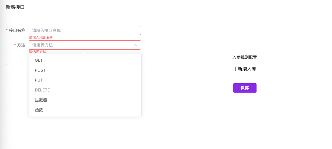The image size is (332, 149).
Task: Choose the POST method option
Action: 40,70
